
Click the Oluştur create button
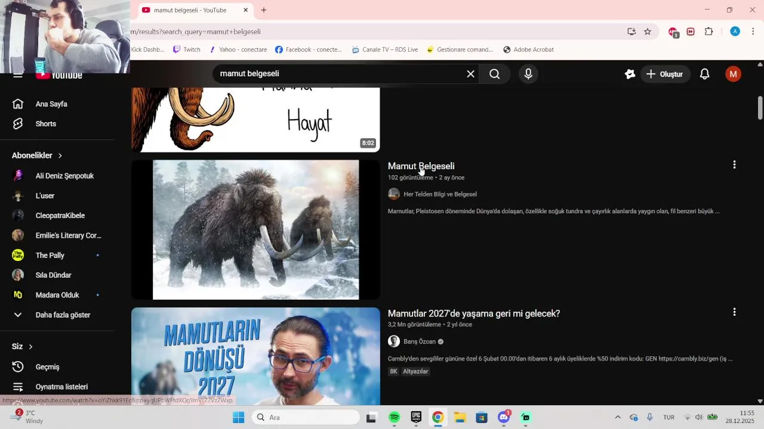click(x=666, y=74)
